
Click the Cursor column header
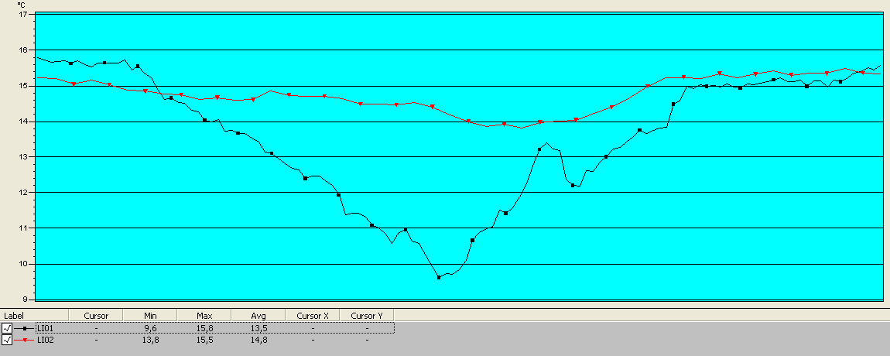96,315
